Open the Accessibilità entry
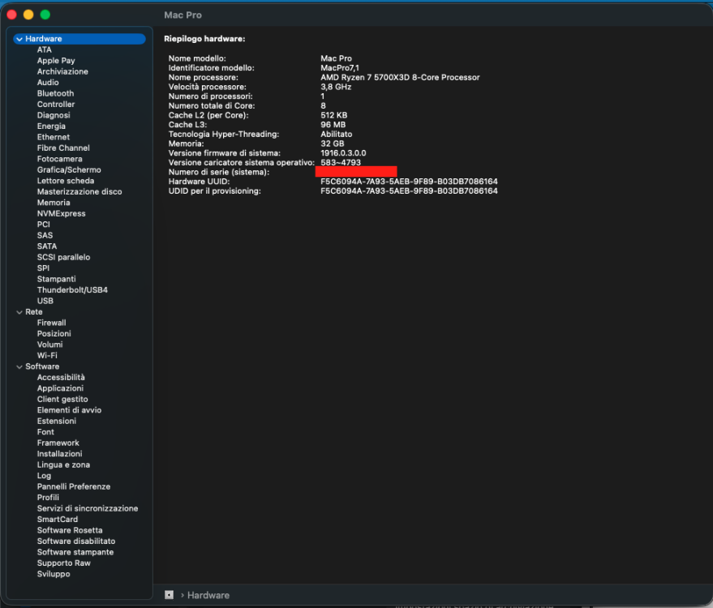 click(61, 378)
